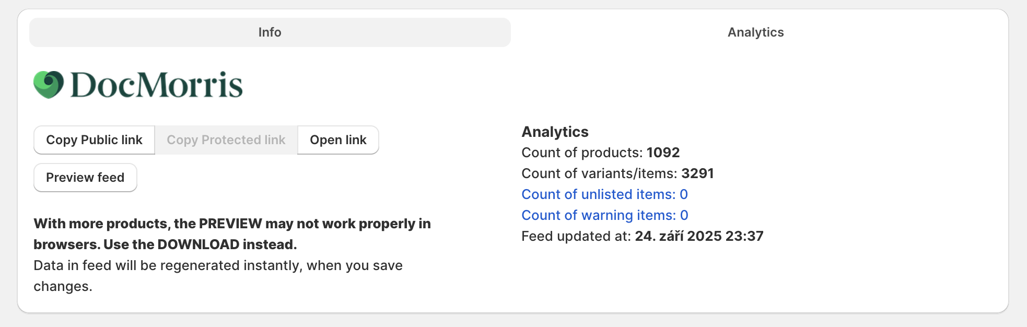Click the bold Analytics section heading
The width and height of the screenshot is (1027, 327).
click(x=555, y=132)
